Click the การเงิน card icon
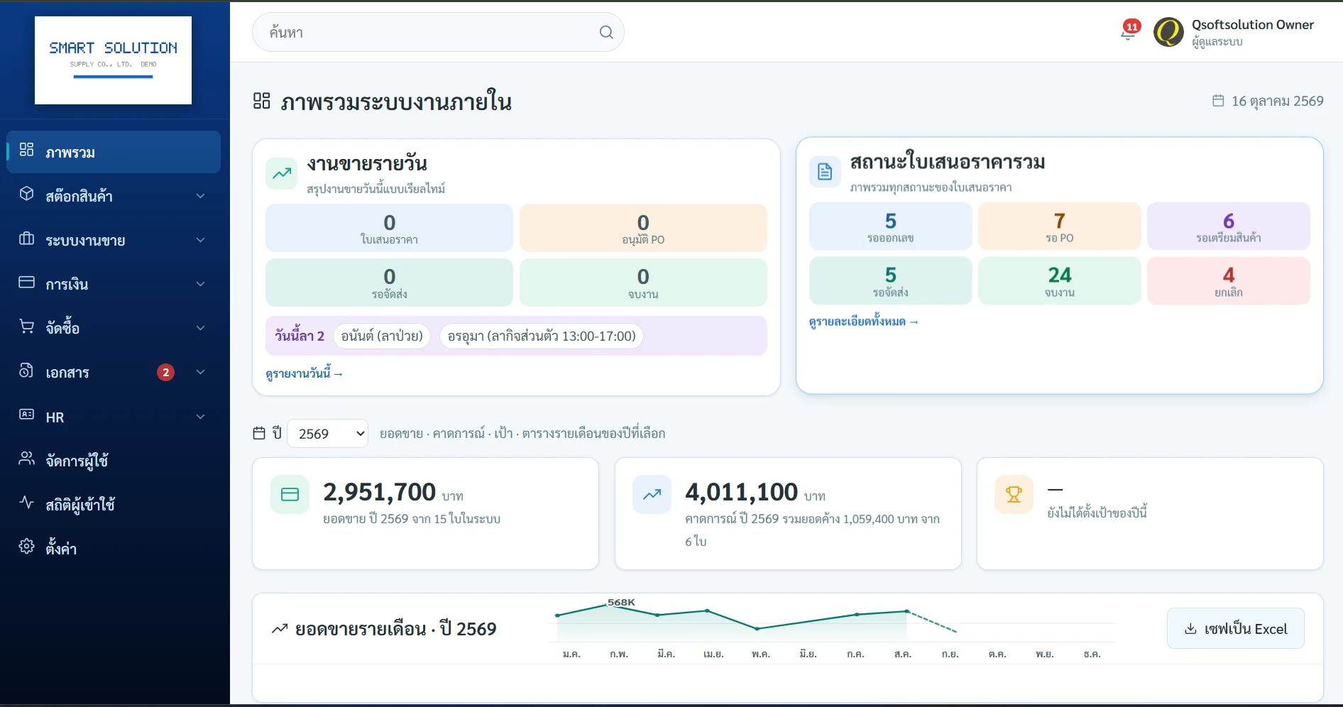The width and height of the screenshot is (1343, 707). pos(26,283)
